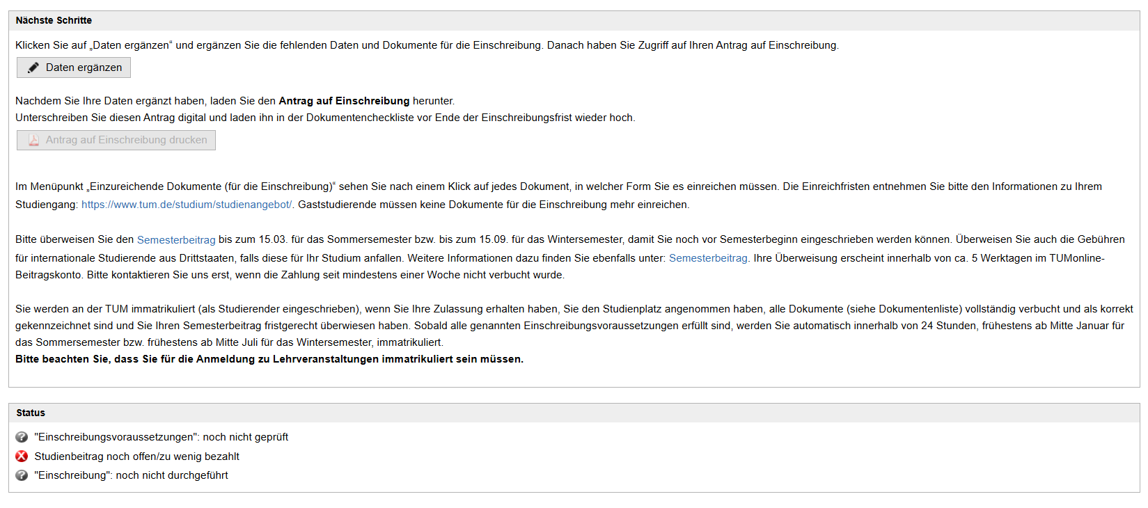Click the question mark icon beside Einschreibungsvoraussetzungen
Screen dimensions: 1148x508
22,437
